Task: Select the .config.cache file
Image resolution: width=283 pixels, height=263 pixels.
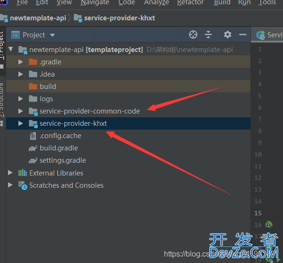Action: point(60,136)
